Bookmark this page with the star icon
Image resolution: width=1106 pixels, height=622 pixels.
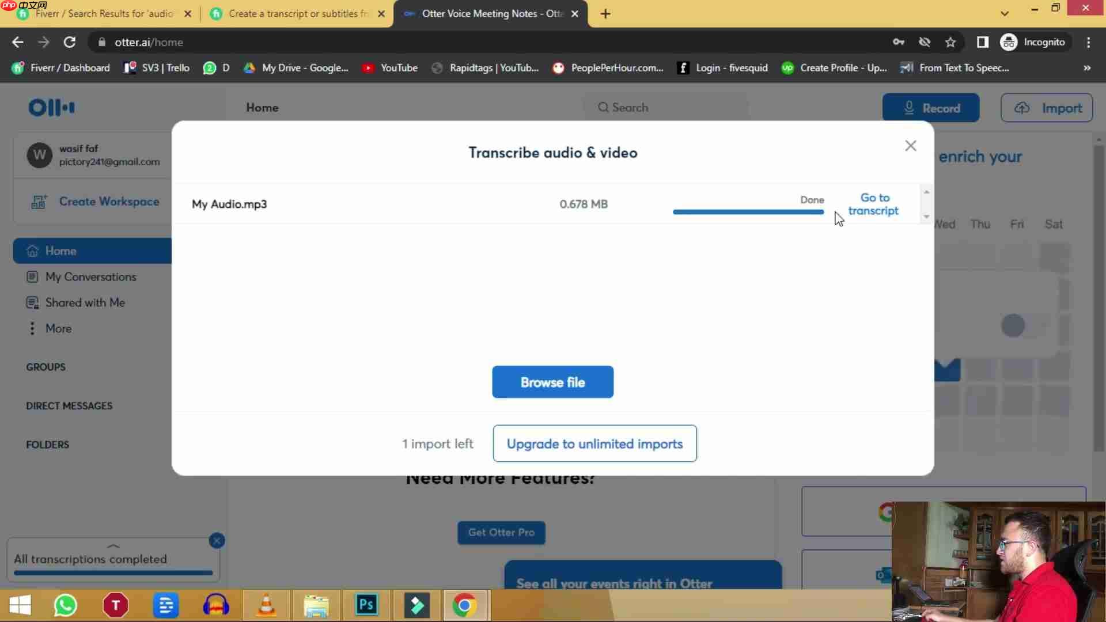(x=950, y=42)
